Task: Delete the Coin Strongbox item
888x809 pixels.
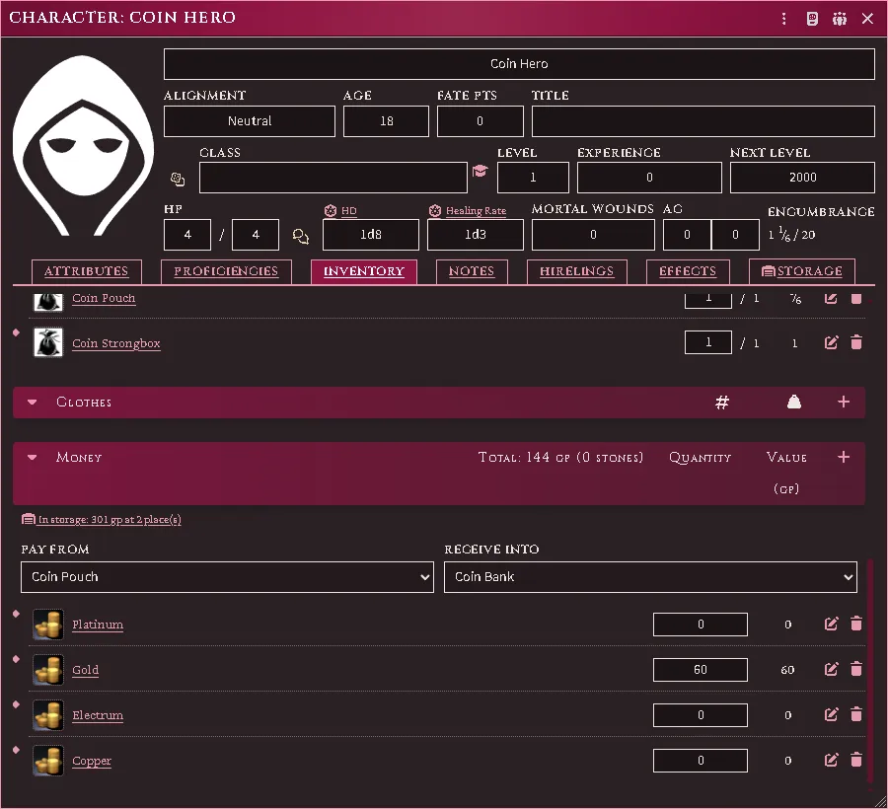Action: tap(856, 342)
